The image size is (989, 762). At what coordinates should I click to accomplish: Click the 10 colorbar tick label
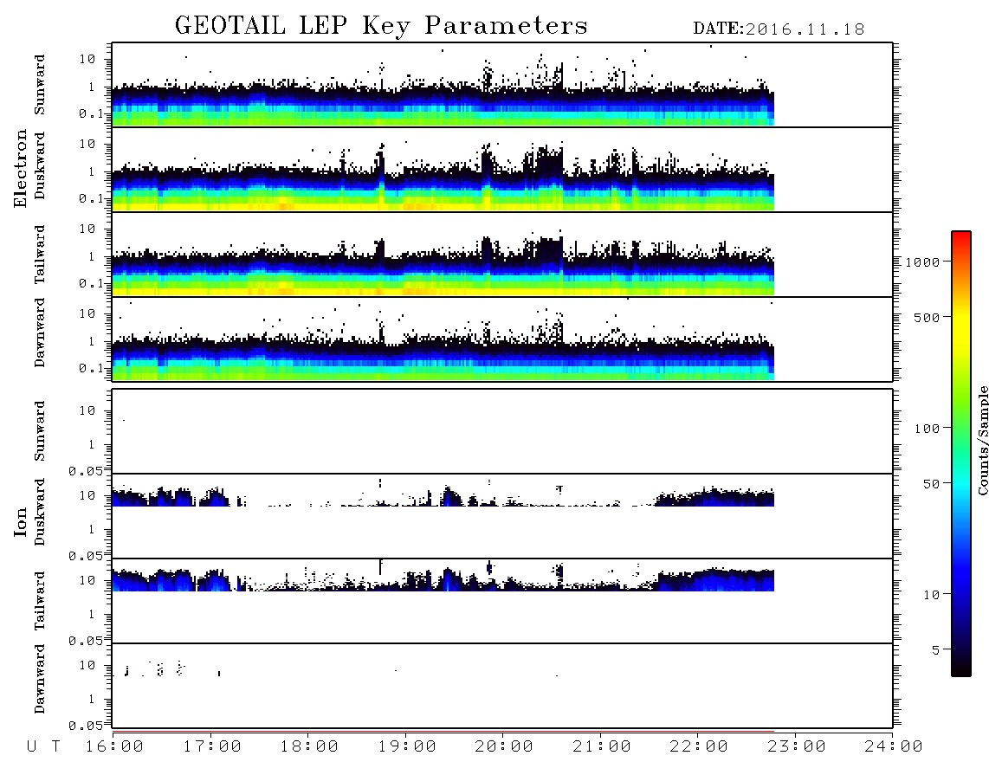coord(931,595)
